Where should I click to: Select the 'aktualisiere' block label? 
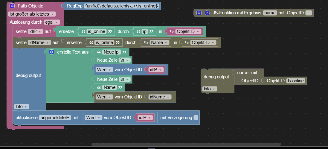coord(27,118)
